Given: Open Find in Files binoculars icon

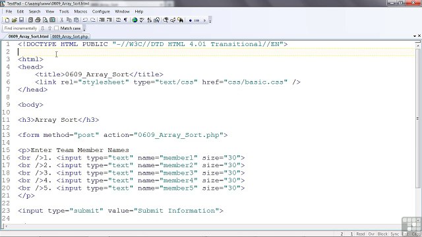Looking at the screenshot, I should pos(180,20).
